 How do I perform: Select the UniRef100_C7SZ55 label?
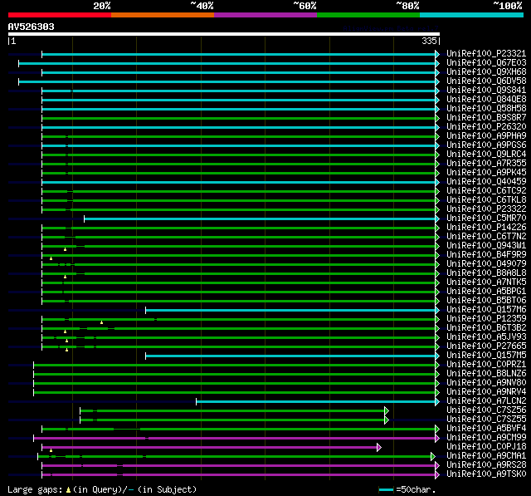click(x=486, y=420)
